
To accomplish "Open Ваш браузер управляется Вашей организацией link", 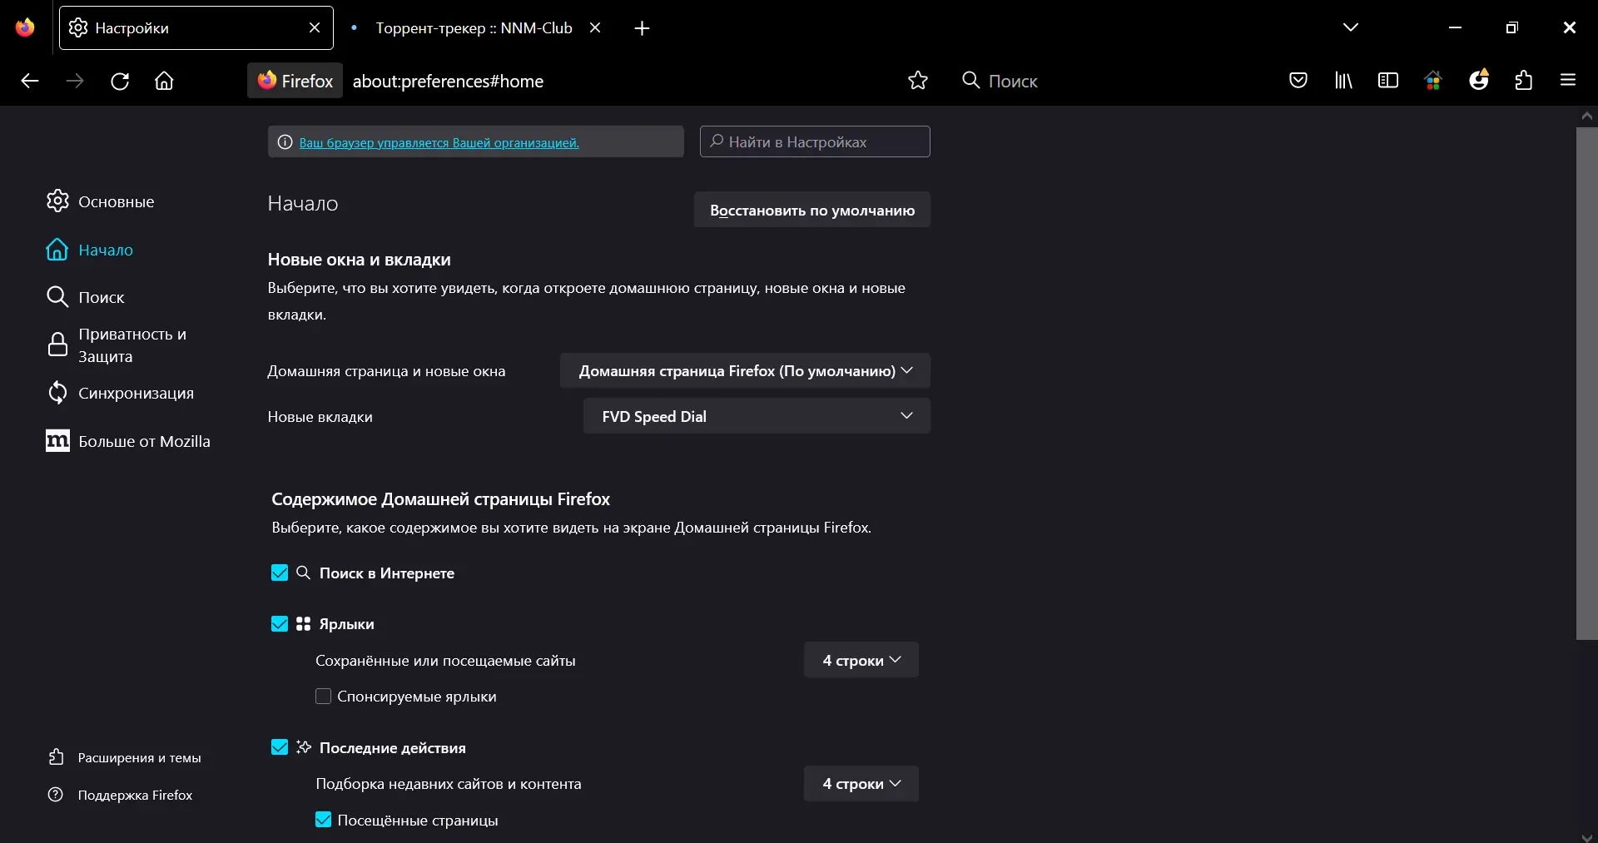I will tap(440, 142).
